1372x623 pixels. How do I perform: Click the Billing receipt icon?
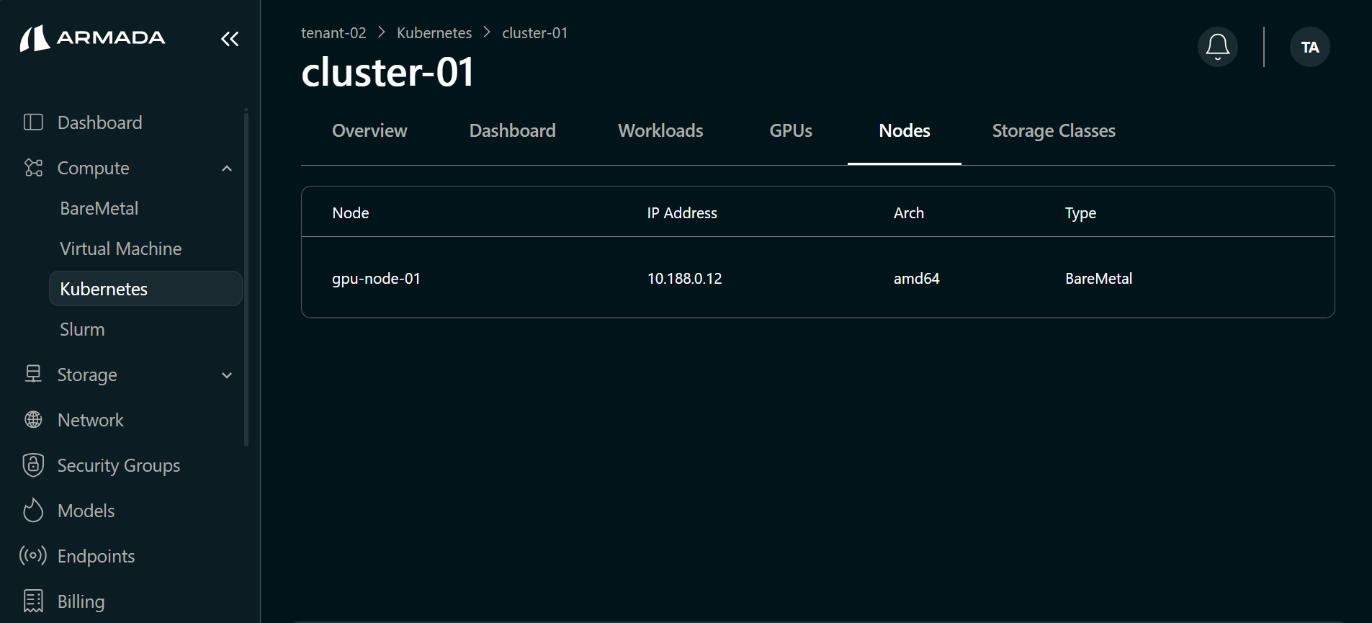(33, 601)
